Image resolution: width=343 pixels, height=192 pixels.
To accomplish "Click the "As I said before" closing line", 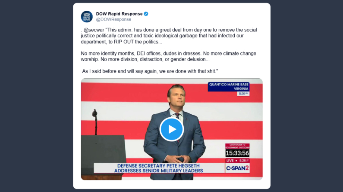I will point(150,71).
